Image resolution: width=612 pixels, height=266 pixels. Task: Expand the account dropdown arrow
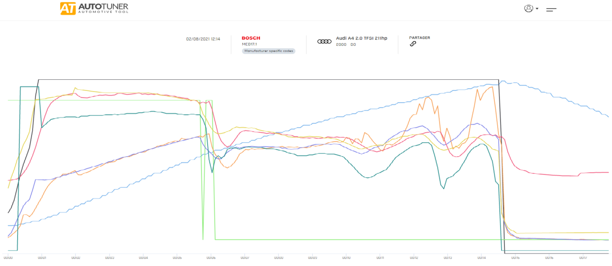(x=537, y=9)
